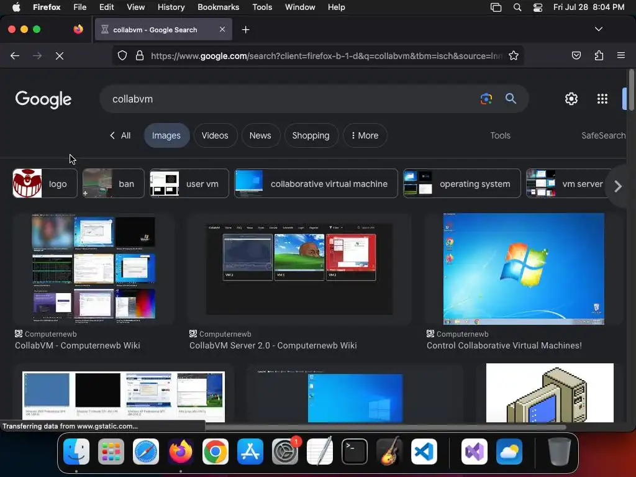Open the Bookmarks menu
636x477 pixels.
click(218, 7)
